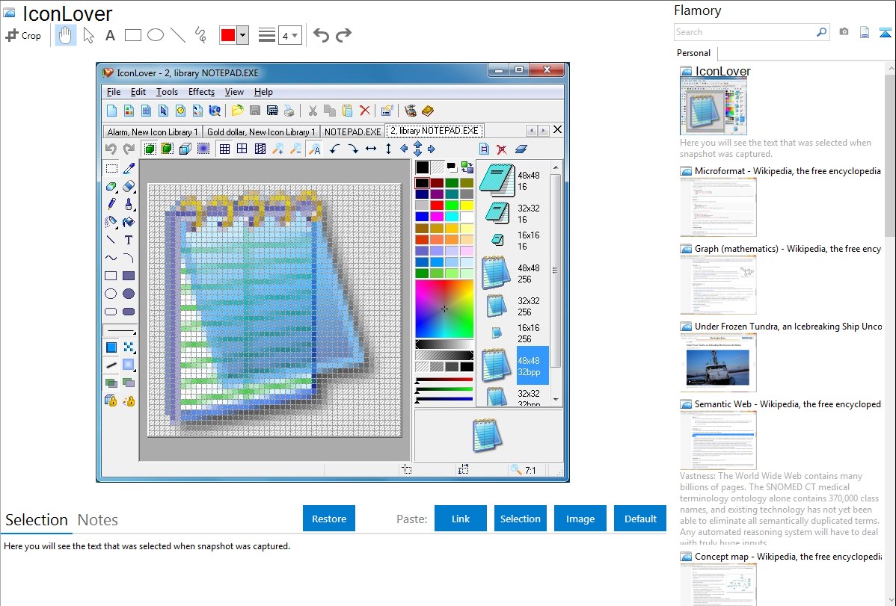Open the File menu in IconLover
896x606 pixels.
pyautogui.click(x=114, y=92)
